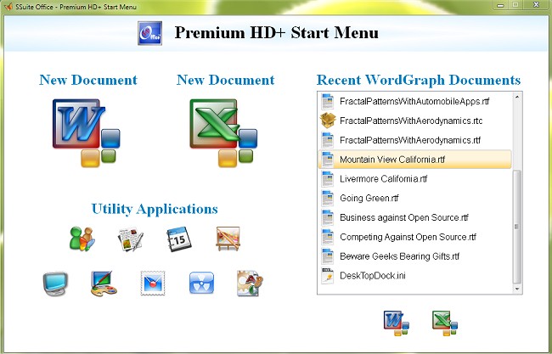This screenshot has height=354, width=552.
Task: Open the calendar icon showing 15
Action: 177,239
